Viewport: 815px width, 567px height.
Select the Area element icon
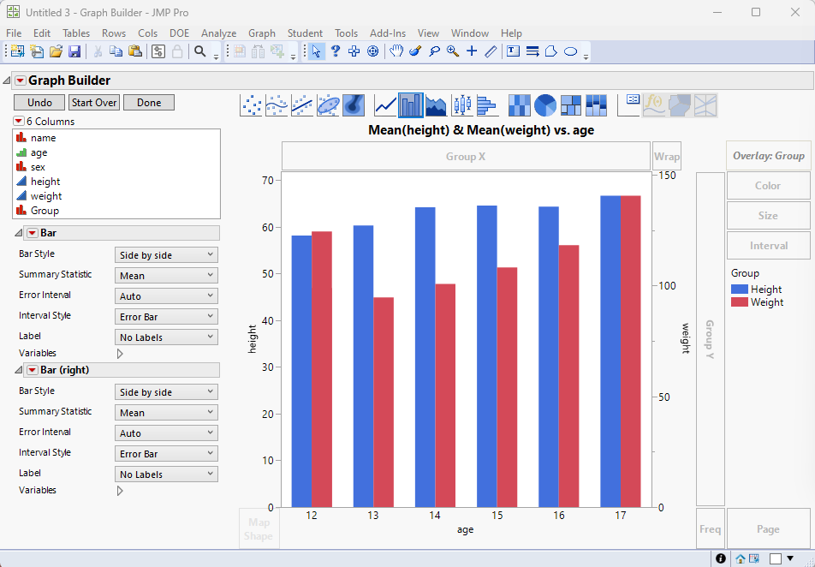point(435,104)
